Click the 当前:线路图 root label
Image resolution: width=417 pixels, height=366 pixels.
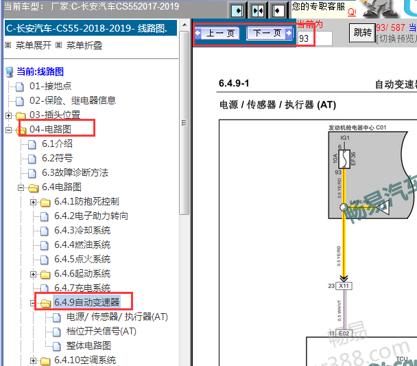click(40, 71)
